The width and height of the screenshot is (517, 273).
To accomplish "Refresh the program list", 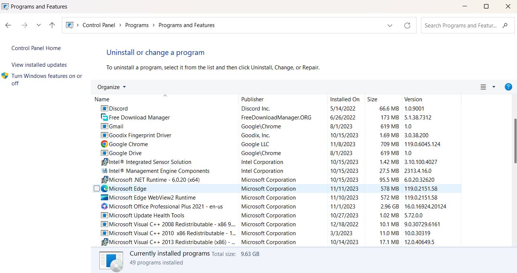I will pyautogui.click(x=407, y=25).
